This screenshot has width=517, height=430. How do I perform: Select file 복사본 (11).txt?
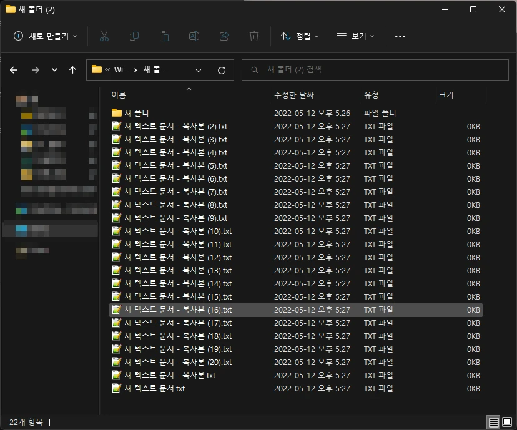point(296,244)
